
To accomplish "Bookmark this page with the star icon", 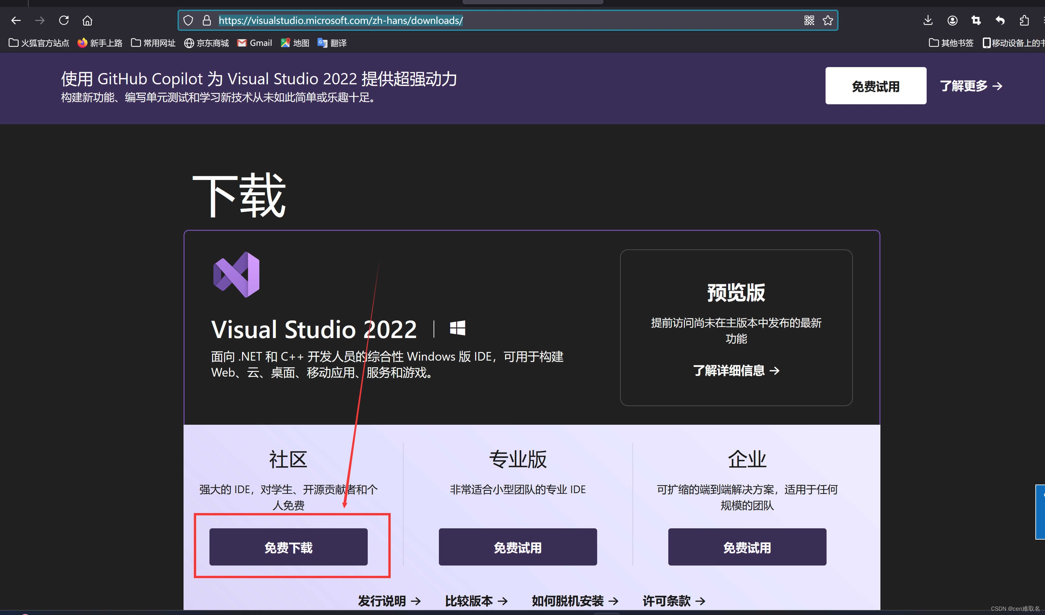I will 828,20.
